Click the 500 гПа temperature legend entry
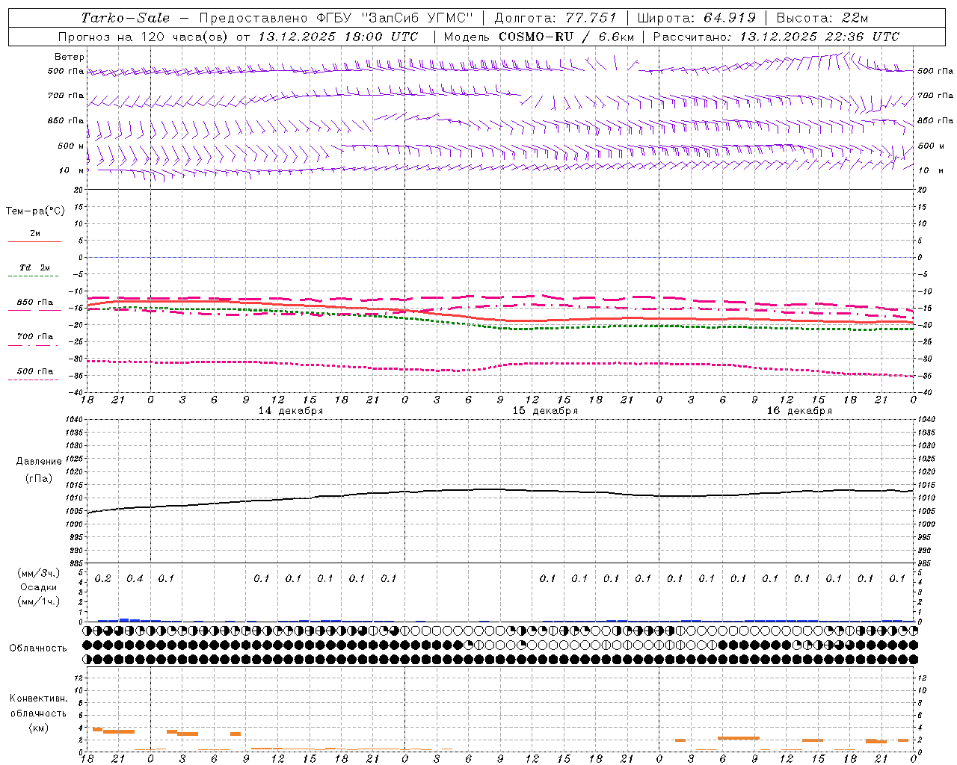This screenshot has width=957, height=765. tap(35, 371)
